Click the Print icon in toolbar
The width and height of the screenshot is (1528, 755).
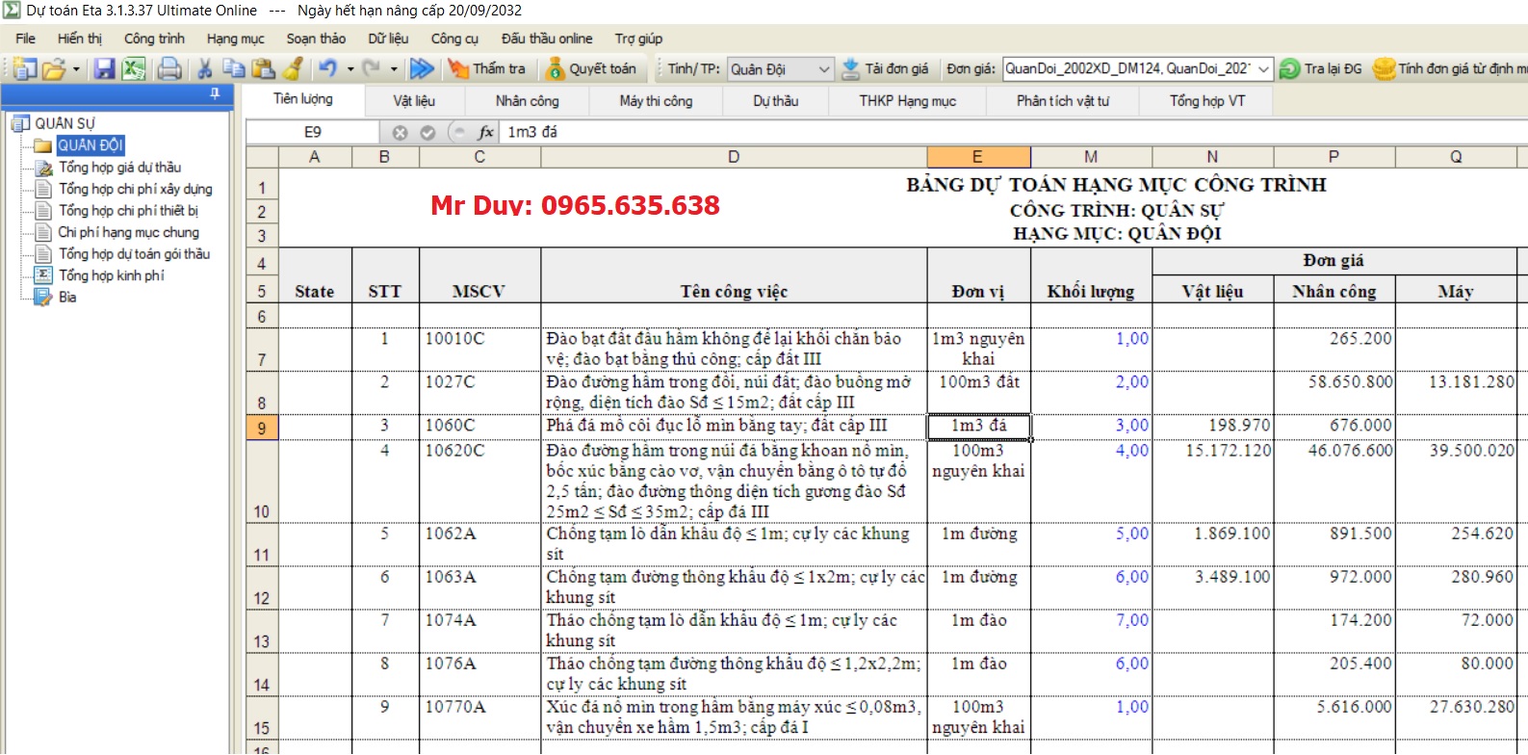169,69
